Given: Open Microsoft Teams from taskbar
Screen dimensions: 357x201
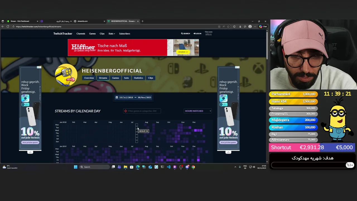Looking at the screenshot, I should (119, 167).
